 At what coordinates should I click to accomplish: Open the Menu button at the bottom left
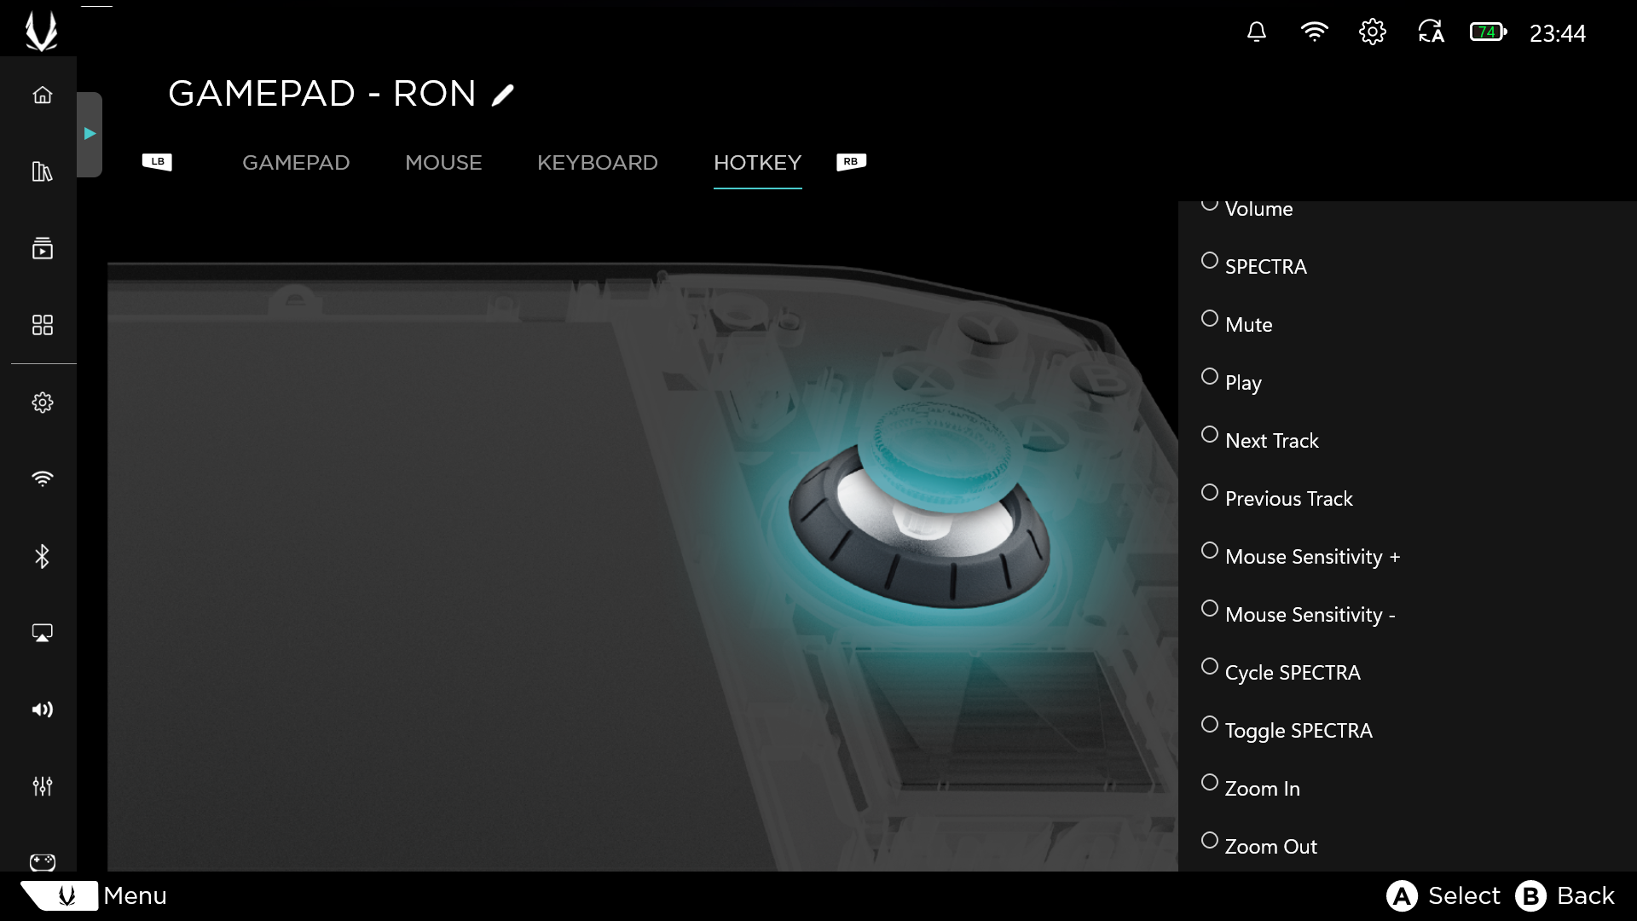click(94, 896)
